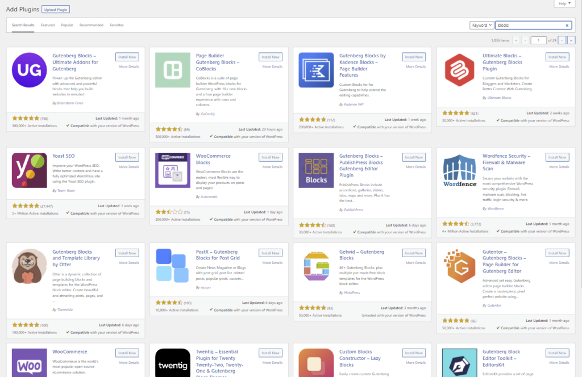Open the WooCommerce Blocks plugin icon
The height and width of the screenshot is (377, 582).
coord(173,170)
